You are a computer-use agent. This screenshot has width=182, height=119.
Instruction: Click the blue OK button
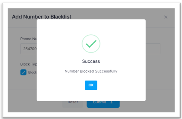pyautogui.click(x=91, y=85)
